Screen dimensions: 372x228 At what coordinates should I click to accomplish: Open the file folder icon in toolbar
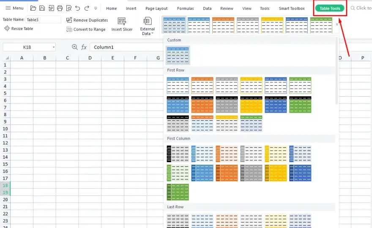[33, 8]
